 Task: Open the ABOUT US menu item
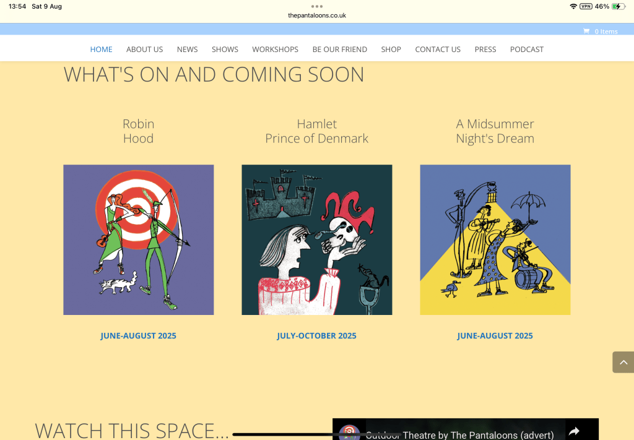pyautogui.click(x=144, y=50)
